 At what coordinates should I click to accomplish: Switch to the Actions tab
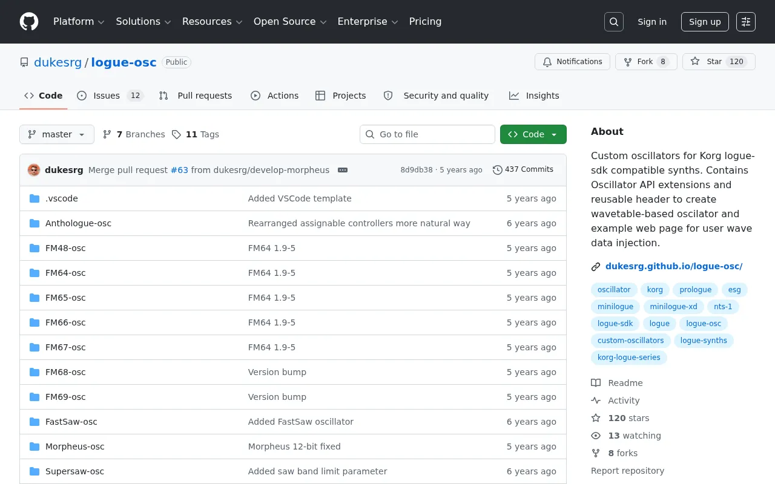(x=275, y=96)
